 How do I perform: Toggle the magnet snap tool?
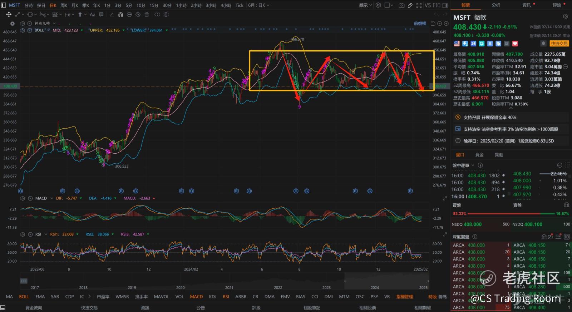tap(120, 15)
